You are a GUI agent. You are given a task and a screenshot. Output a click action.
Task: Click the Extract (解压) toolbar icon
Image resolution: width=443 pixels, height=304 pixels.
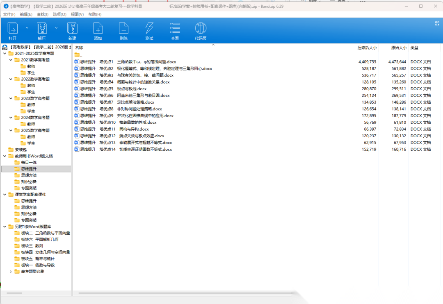(42, 28)
